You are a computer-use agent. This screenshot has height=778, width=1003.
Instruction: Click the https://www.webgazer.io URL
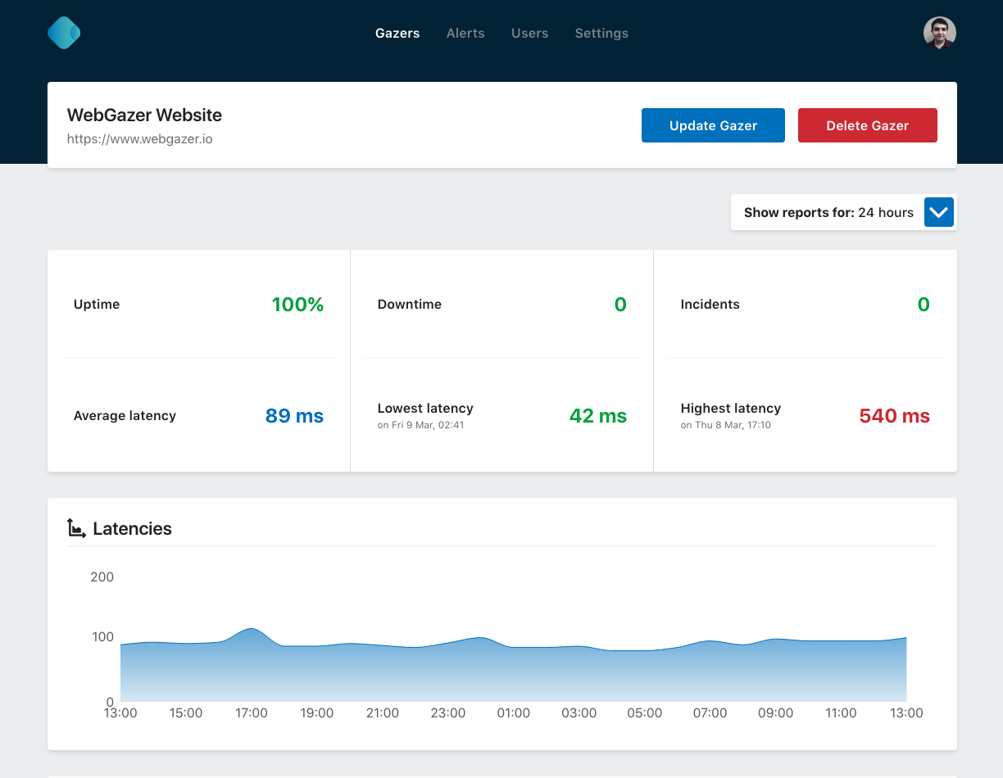pyautogui.click(x=139, y=139)
